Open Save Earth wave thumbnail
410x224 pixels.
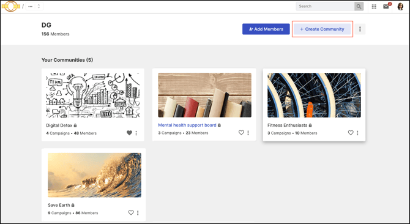tap(94, 175)
